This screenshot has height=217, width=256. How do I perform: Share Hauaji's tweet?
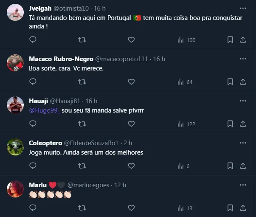[243, 124]
